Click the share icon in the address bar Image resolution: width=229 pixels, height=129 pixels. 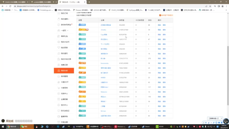206,6
